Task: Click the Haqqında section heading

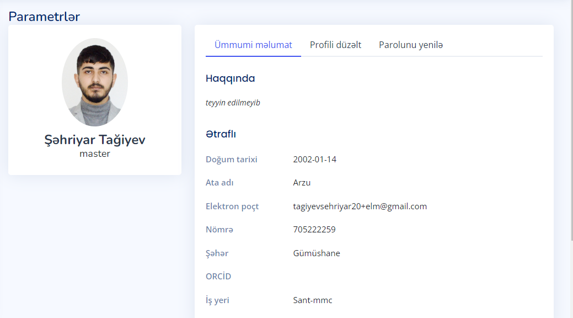Action: coord(230,78)
